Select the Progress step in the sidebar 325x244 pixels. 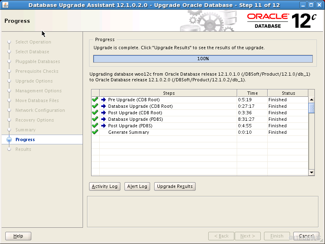click(x=25, y=139)
